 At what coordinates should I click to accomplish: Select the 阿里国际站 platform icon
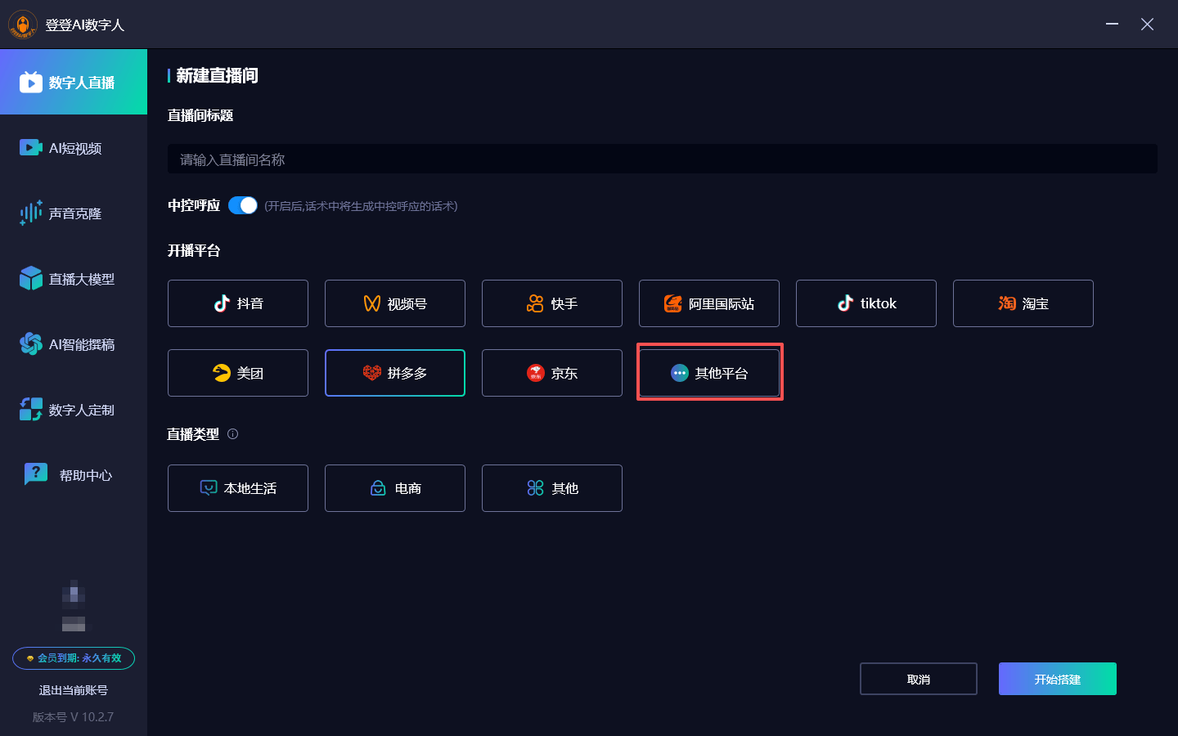point(672,303)
